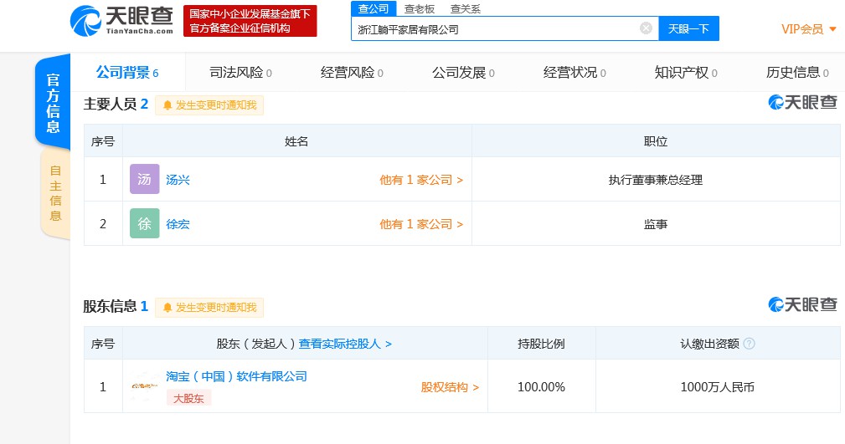Open the 淘宝（中国）软件有限公司 link

point(236,376)
